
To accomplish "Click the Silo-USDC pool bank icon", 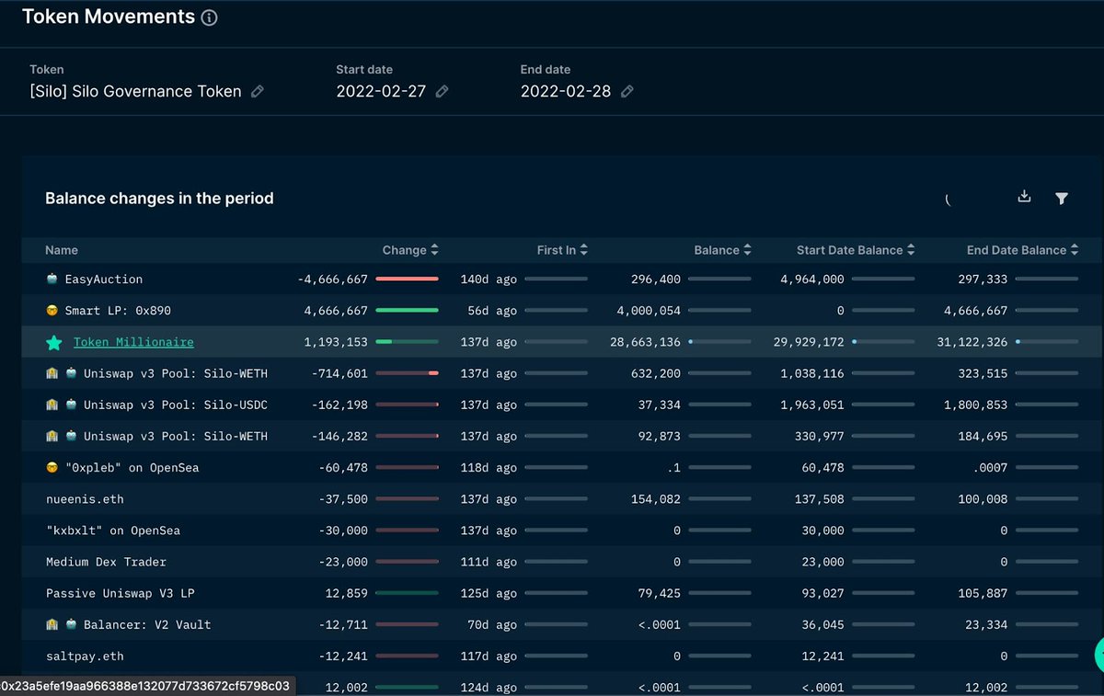I will 52,405.
